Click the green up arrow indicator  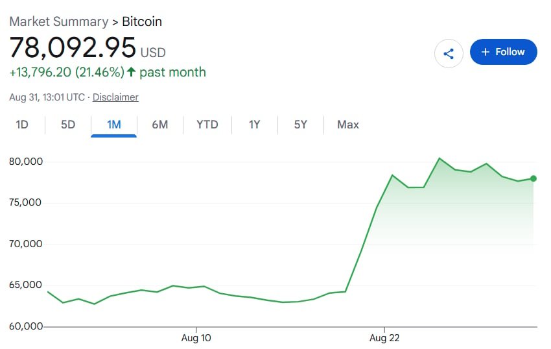(131, 72)
